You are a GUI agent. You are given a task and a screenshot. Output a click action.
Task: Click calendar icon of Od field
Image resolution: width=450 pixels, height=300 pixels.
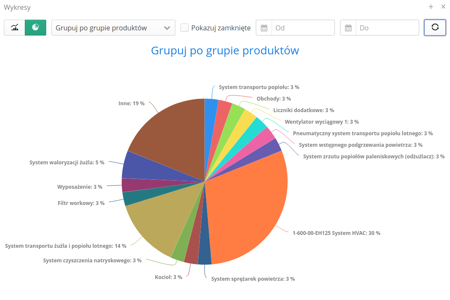[x=264, y=28]
